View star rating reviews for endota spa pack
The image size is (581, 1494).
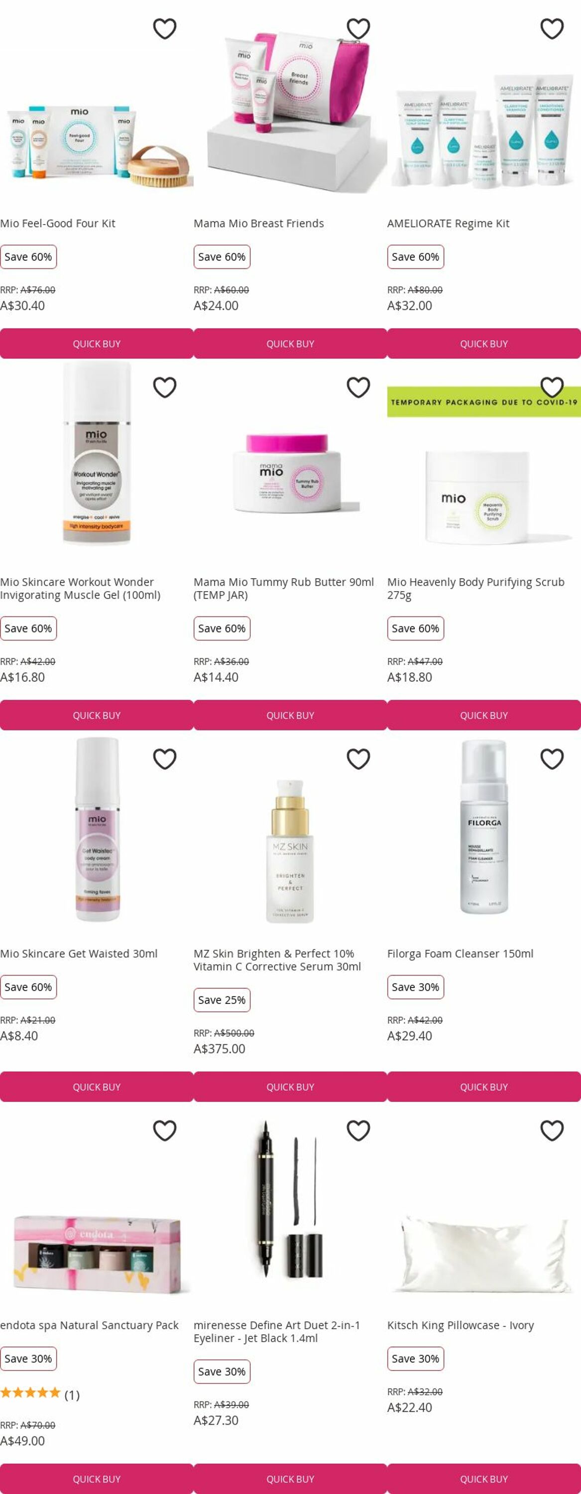(x=39, y=1395)
